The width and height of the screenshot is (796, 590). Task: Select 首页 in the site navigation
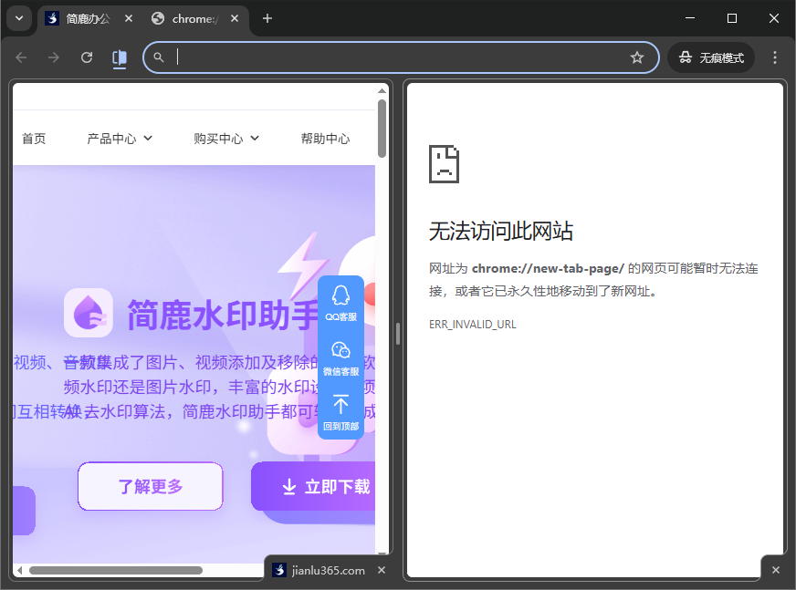[x=34, y=138]
